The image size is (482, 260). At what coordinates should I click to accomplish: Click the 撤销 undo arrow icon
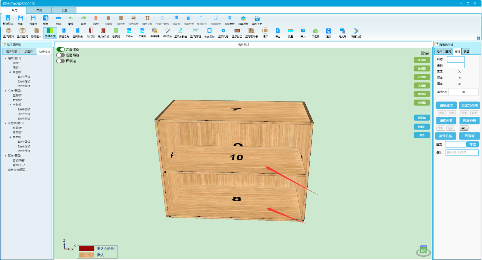(x=70, y=18)
